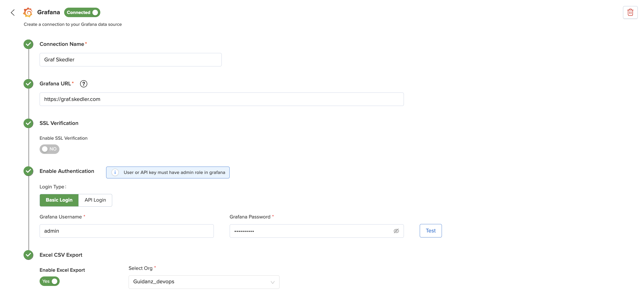
Task: Click the Enable Authentication green checkmark
Action: [x=29, y=171]
